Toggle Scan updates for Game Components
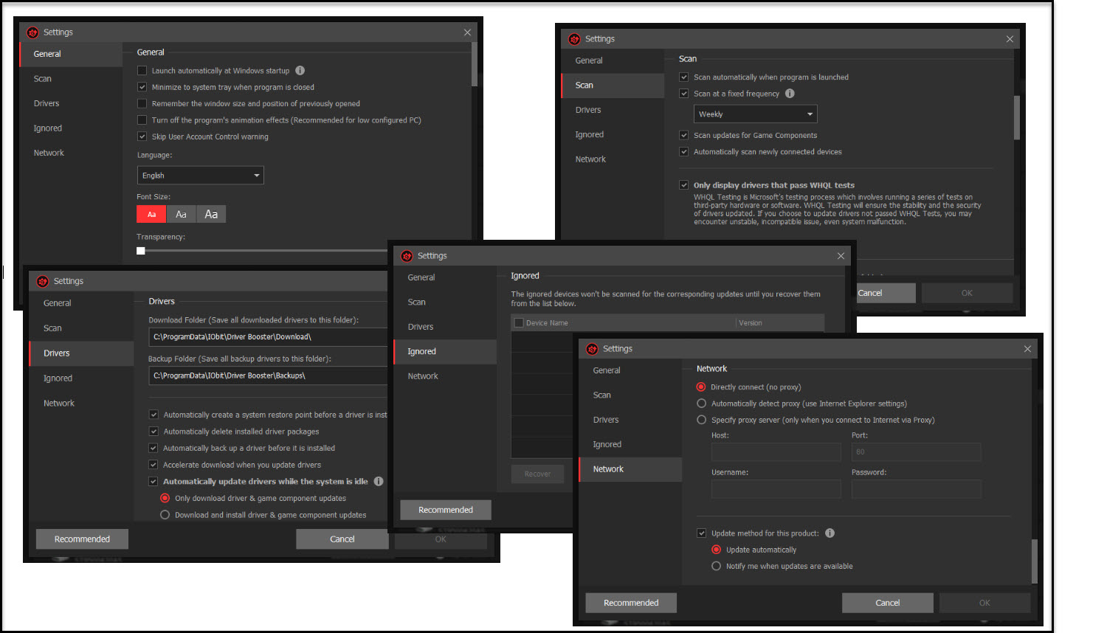 pos(683,136)
